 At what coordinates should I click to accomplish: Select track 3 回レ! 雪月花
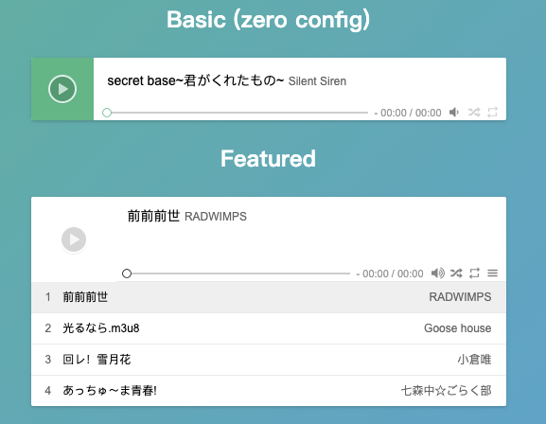coord(269,360)
